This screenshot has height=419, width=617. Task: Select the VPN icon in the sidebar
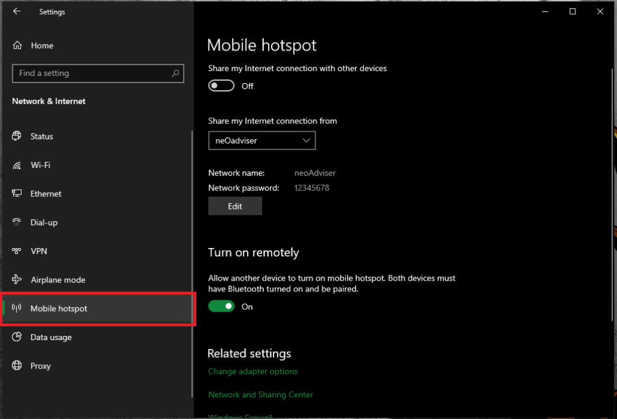(x=16, y=251)
